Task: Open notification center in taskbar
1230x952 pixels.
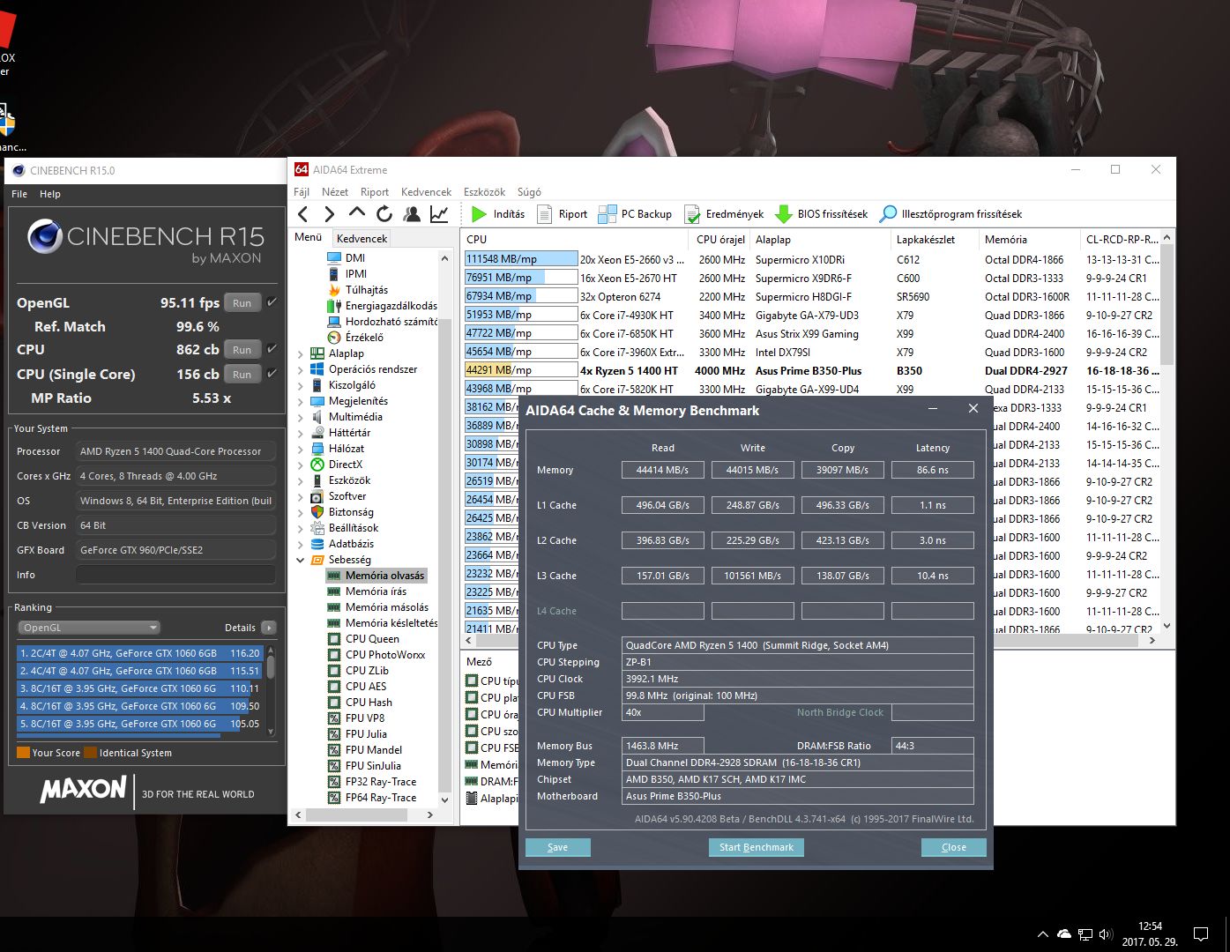Action: point(1201,933)
